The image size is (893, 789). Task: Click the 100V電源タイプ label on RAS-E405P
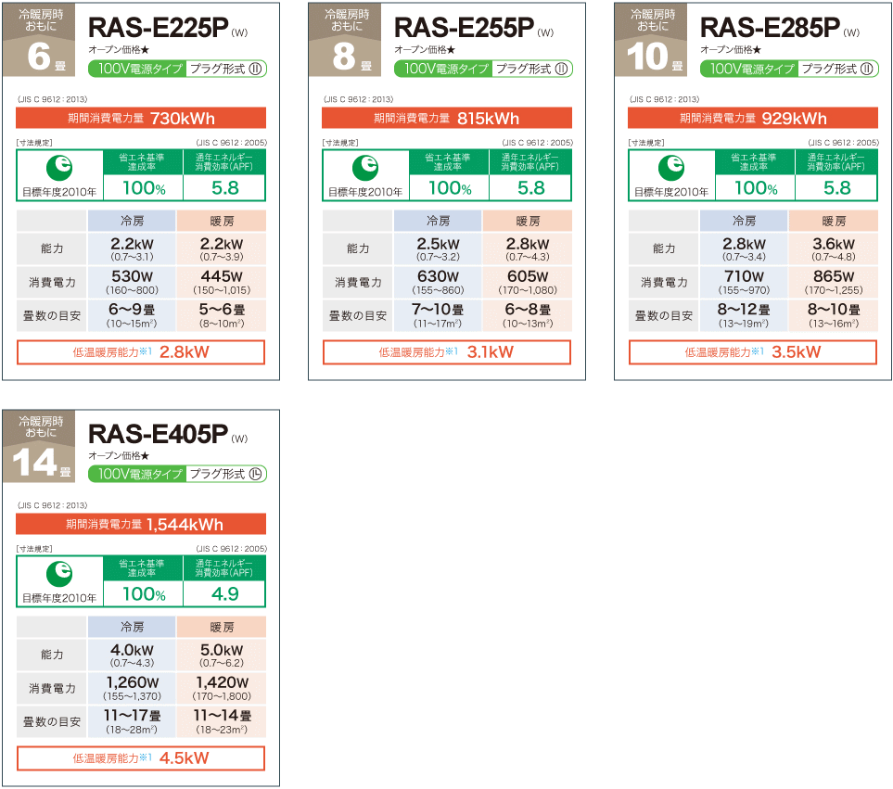137,474
